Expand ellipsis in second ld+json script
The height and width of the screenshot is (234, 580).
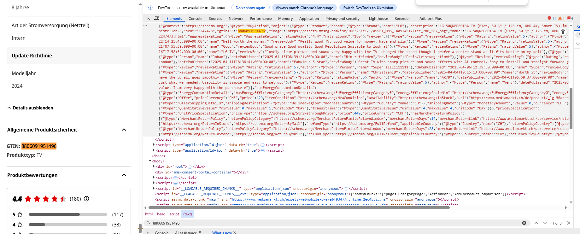(263, 151)
